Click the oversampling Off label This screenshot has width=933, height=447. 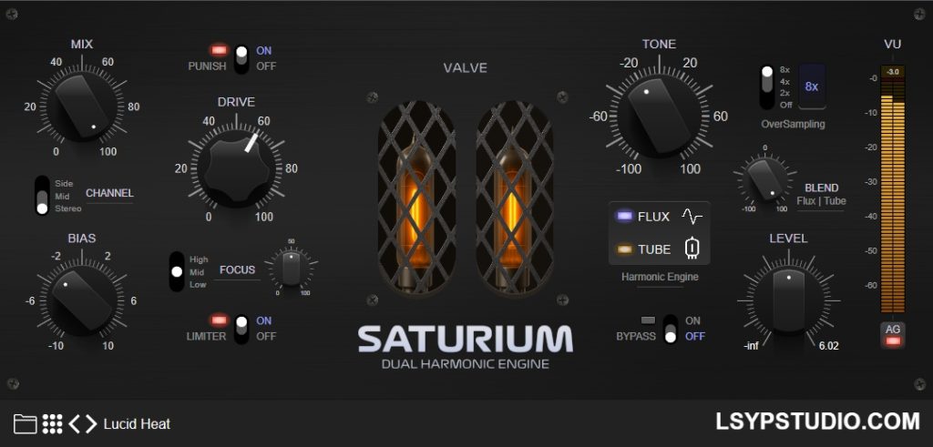786,106
